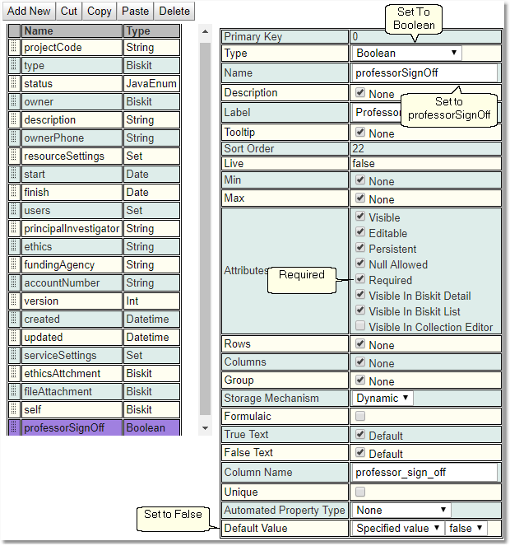Click drag handle icon beside professorSignOff row
This screenshot has width=510, height=546.
14,428
